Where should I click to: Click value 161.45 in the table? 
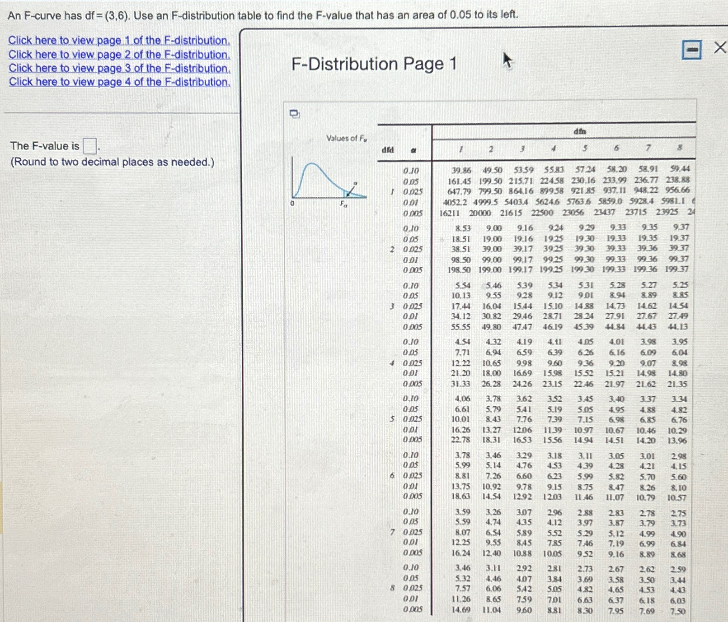tap(459, 181)
